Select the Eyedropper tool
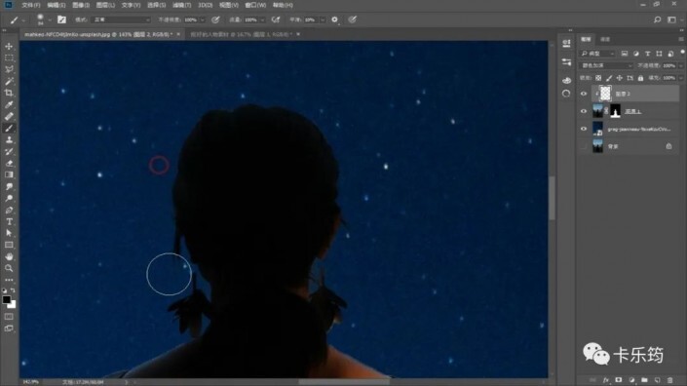This screenshot has width=687, height=386. point(9,104)
